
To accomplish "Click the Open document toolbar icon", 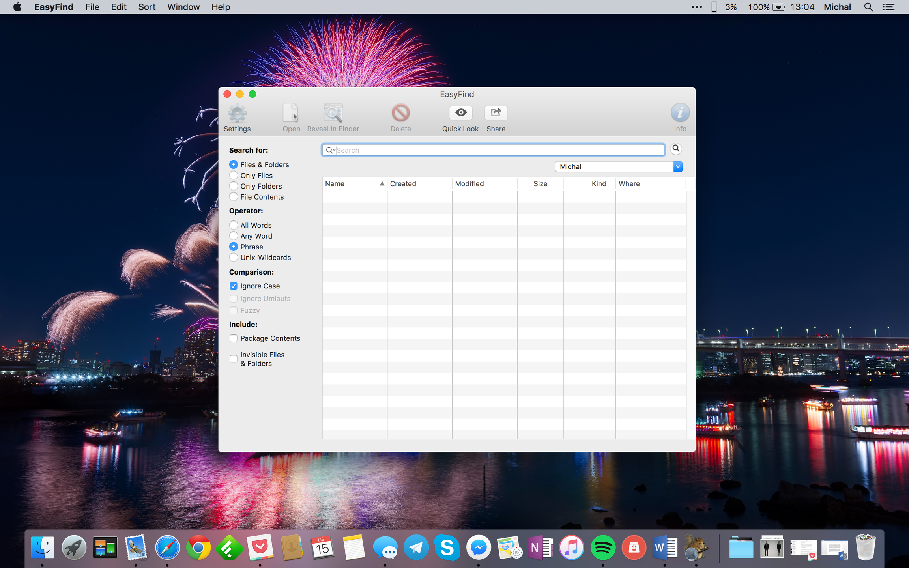I will click(291, 113).
